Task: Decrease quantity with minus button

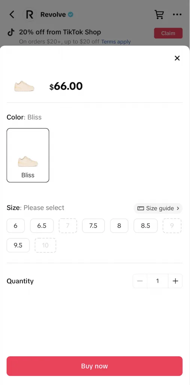Action: click(x=140, y=281)
